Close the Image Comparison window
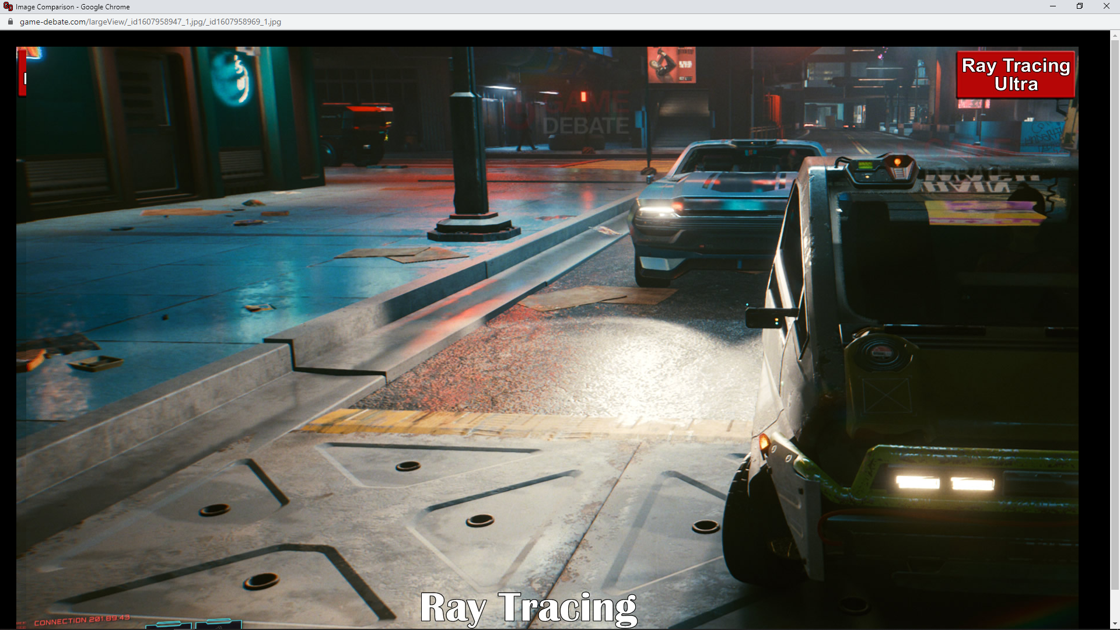Viewport: 1120px width, 630px height. pyautogui.click(x=1106, y=6)
